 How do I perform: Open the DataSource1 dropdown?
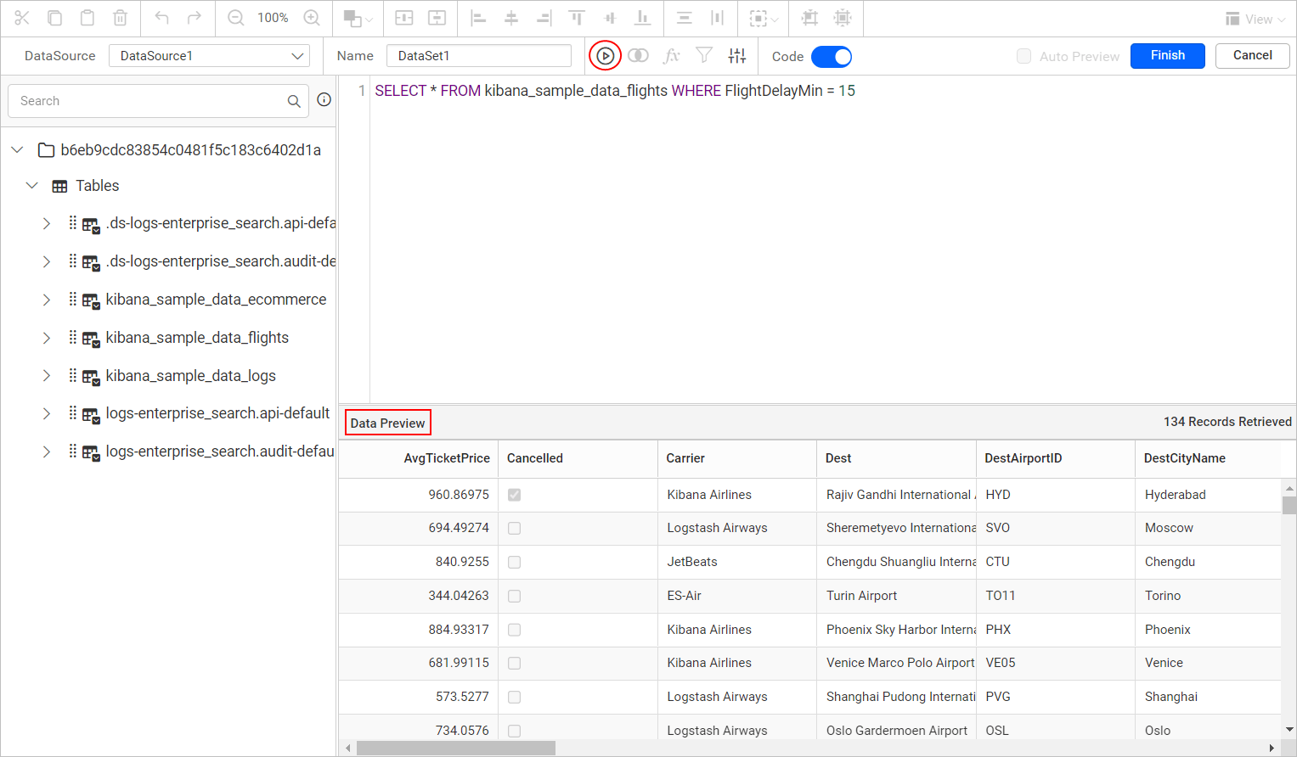[209, 56]
